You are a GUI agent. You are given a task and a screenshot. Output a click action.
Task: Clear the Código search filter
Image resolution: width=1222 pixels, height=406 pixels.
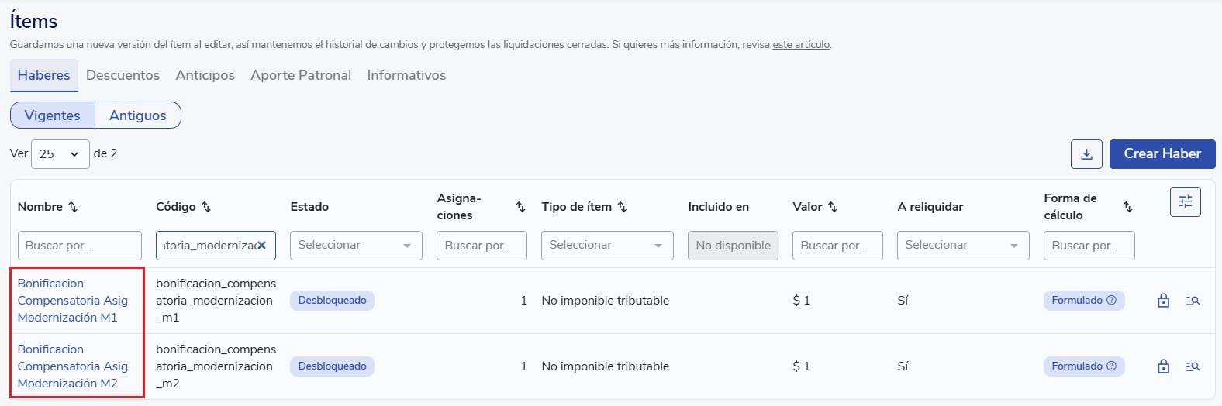[262, 246]
